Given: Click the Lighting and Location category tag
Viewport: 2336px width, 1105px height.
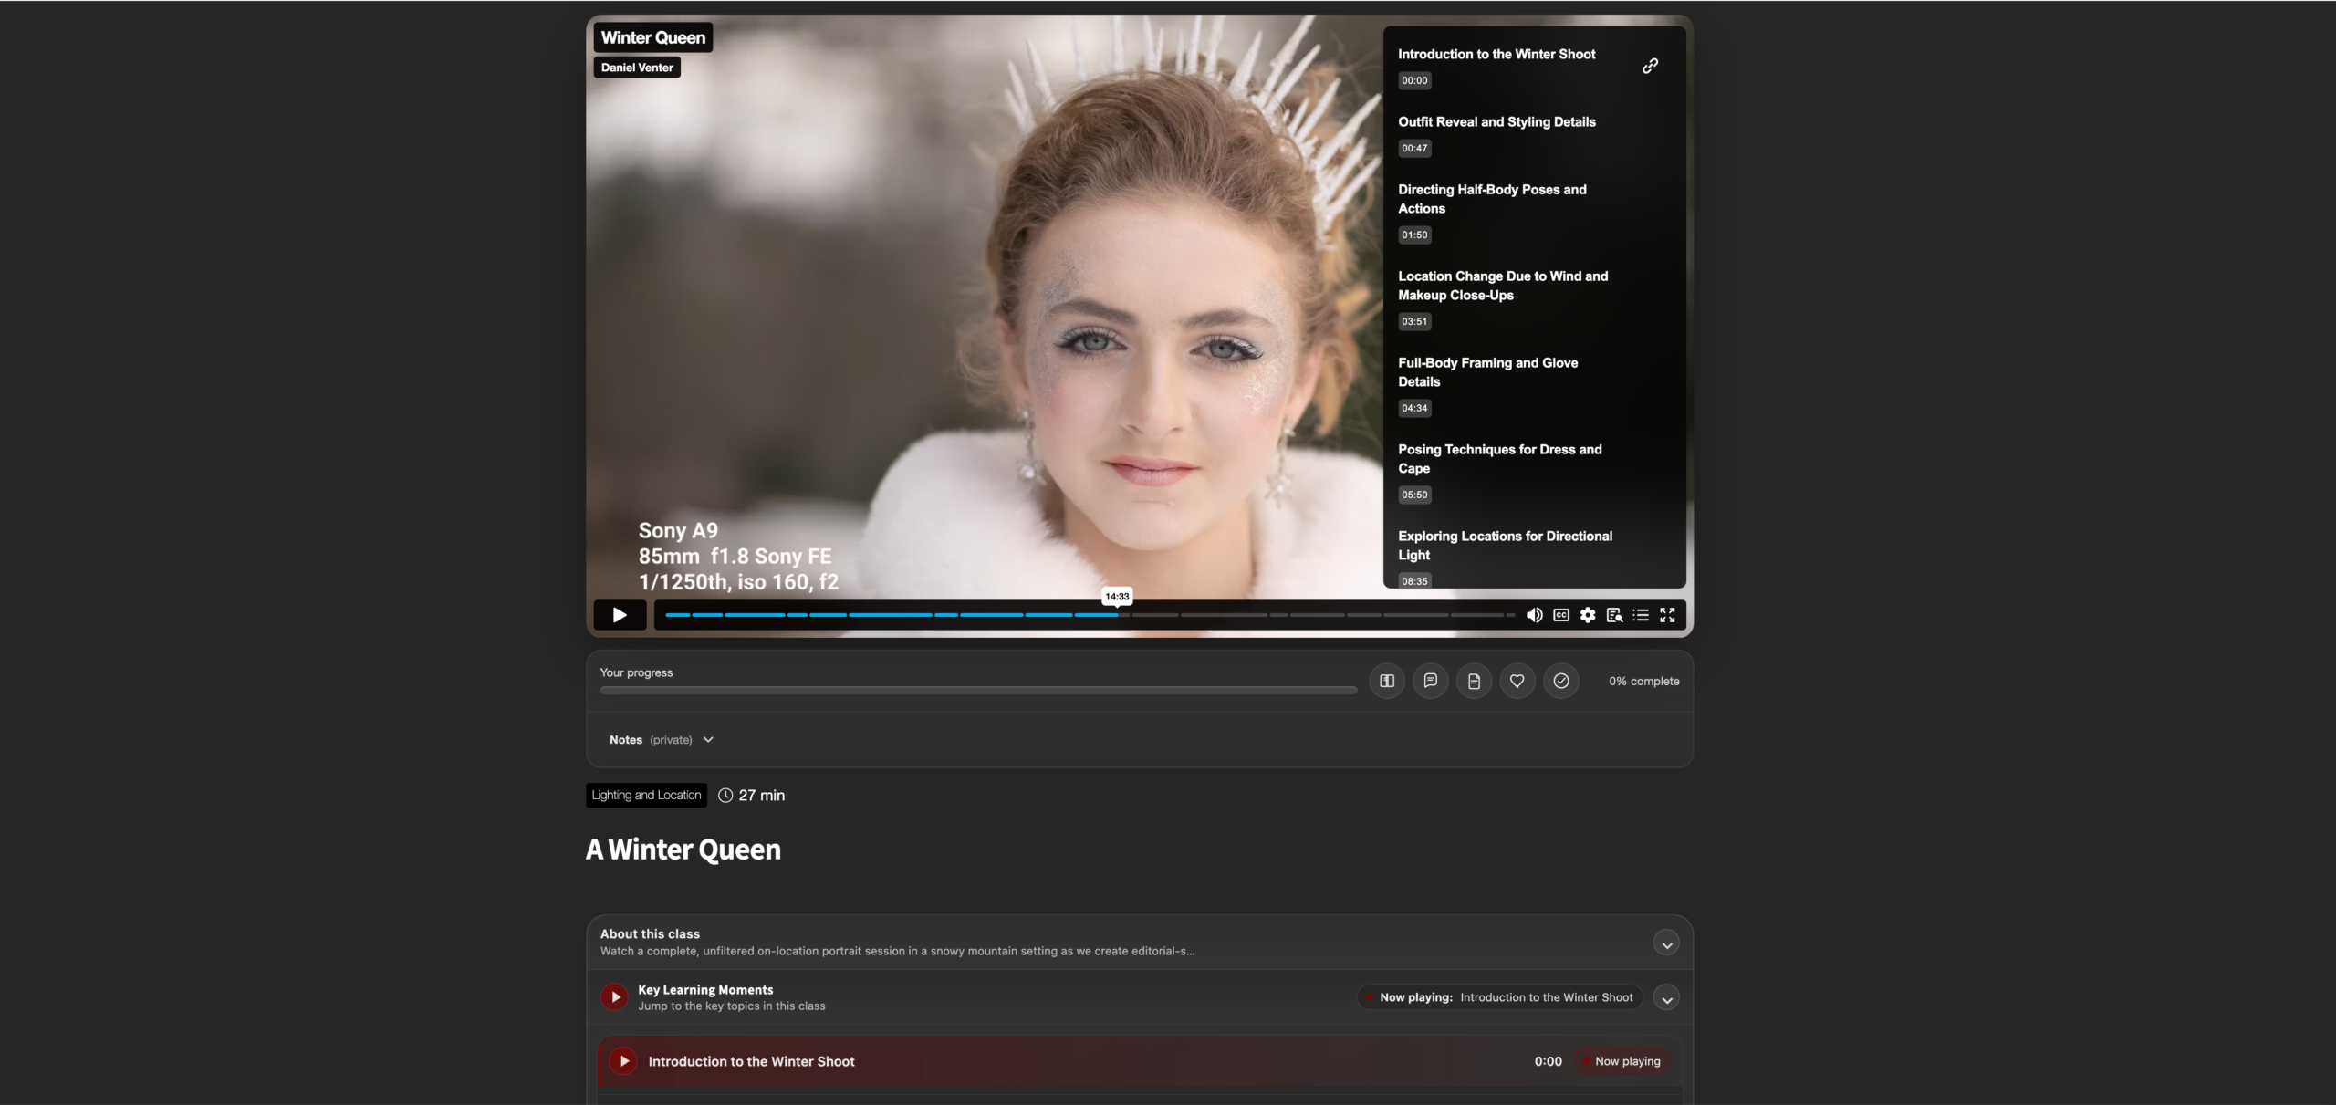Looking at the screenshot, I should point(646,795).
